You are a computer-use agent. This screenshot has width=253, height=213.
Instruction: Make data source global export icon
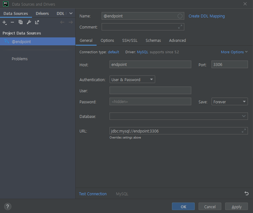(x=37, y=22)
